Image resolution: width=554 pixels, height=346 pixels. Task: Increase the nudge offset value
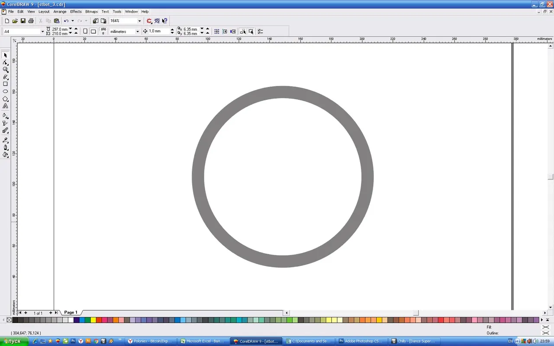(172, 30)
